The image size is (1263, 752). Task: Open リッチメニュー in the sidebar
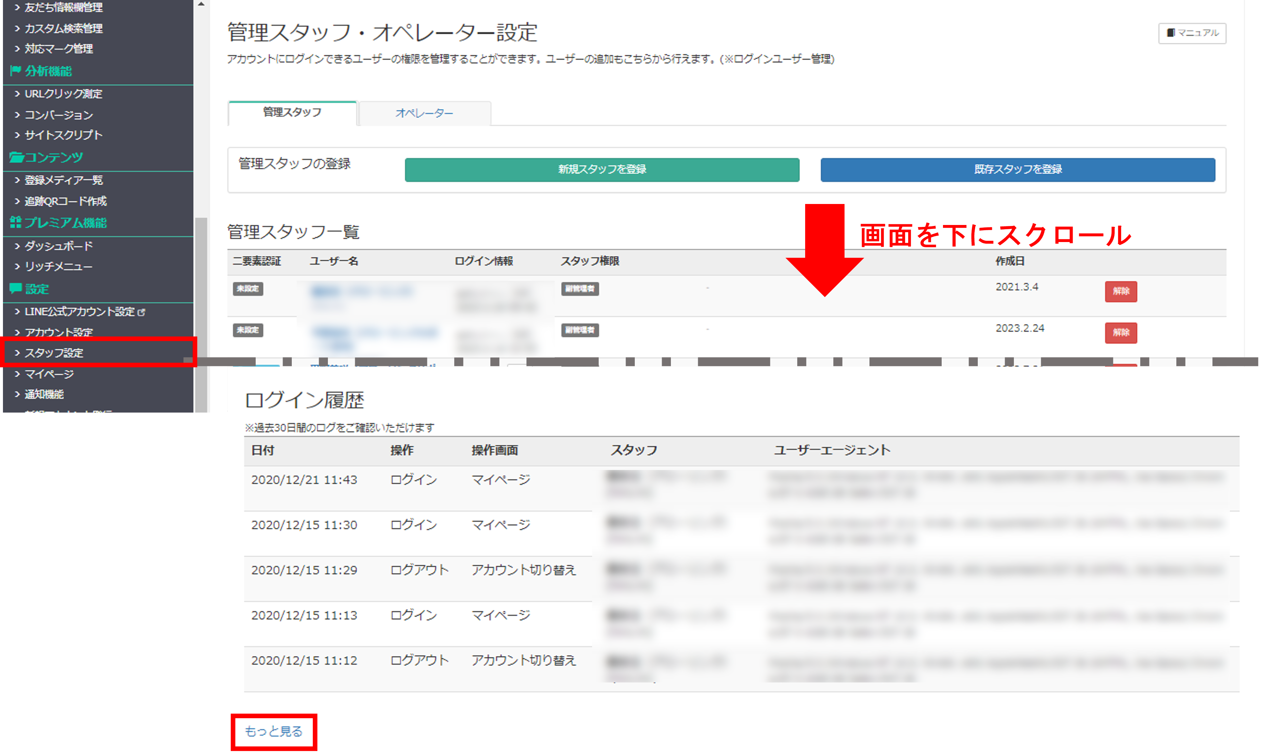(58, 267)
